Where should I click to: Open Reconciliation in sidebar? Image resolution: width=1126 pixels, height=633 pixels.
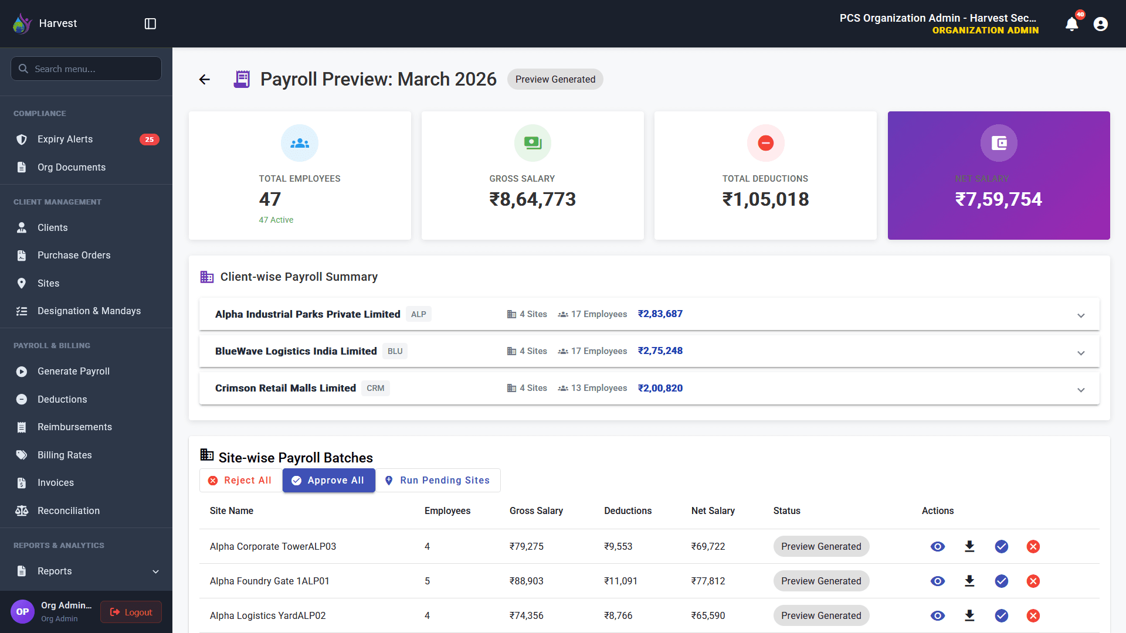coord(86,511)
